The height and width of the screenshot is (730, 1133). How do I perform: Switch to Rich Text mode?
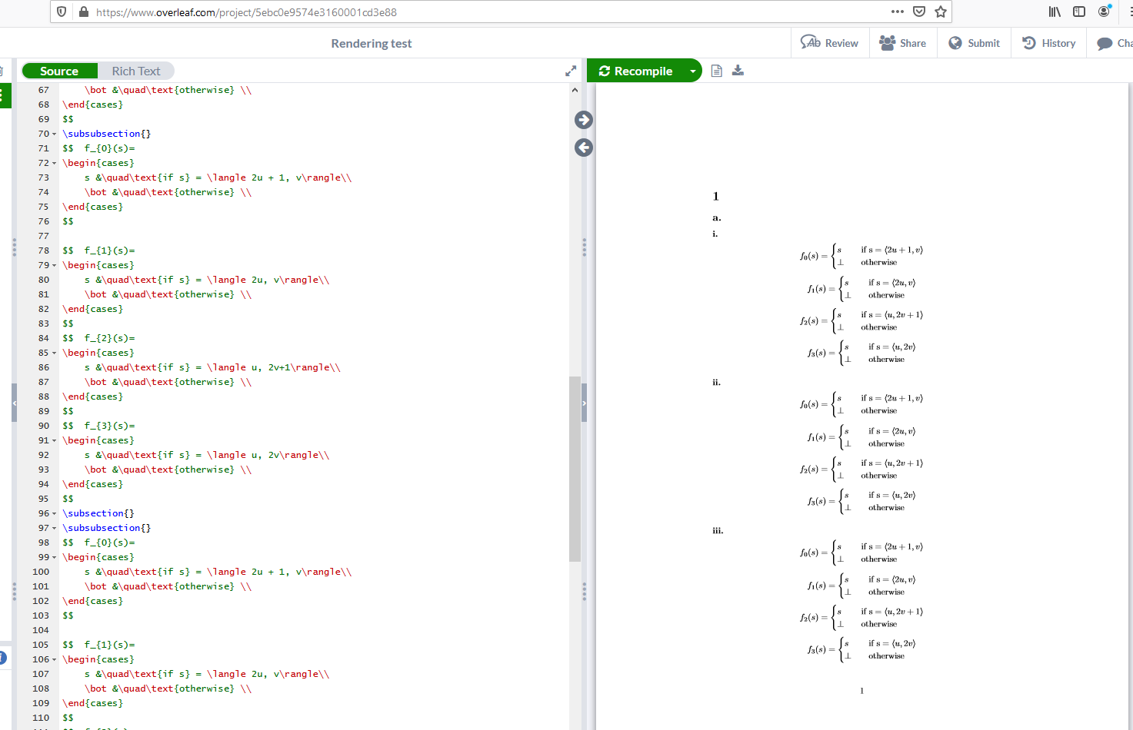coord(135,70)
